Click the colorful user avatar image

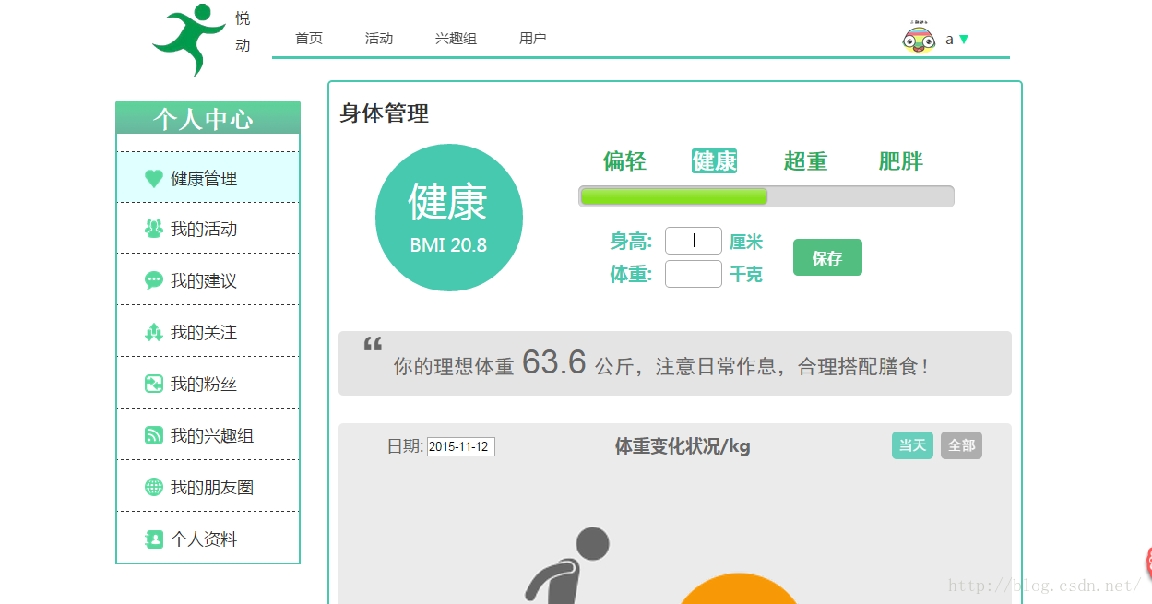pyautogui.click(x=919, y=38)
